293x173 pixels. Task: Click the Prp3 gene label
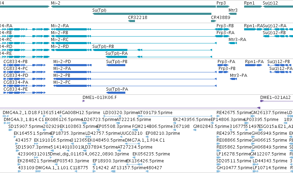pos(221,3)
